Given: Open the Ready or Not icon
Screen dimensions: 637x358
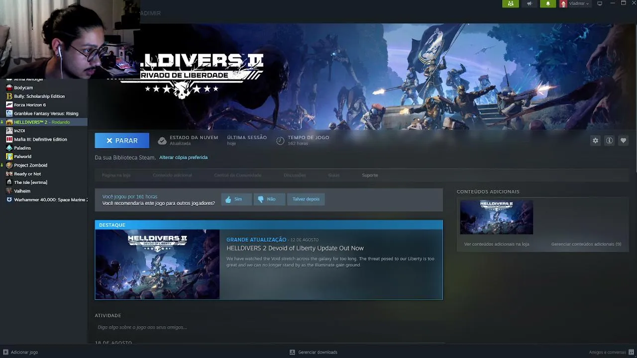Looking at the screenshot, I should [9, 174].
